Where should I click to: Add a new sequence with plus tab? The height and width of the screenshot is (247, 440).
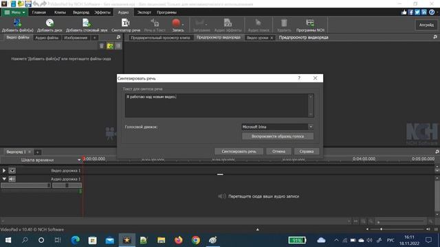pos(37,152)
